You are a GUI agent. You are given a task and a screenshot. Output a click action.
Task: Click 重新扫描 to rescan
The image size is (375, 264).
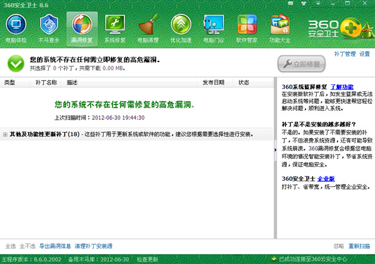pyautogui.click(x=359, y=246)
